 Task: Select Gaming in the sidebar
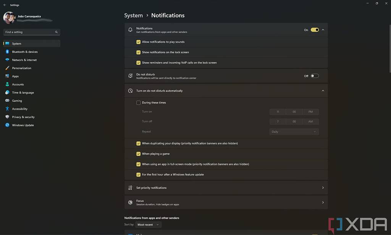tap(16, 100)
